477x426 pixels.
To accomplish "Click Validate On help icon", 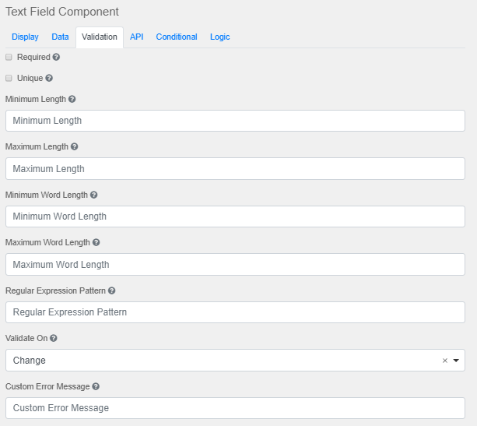I will point(54,339).
